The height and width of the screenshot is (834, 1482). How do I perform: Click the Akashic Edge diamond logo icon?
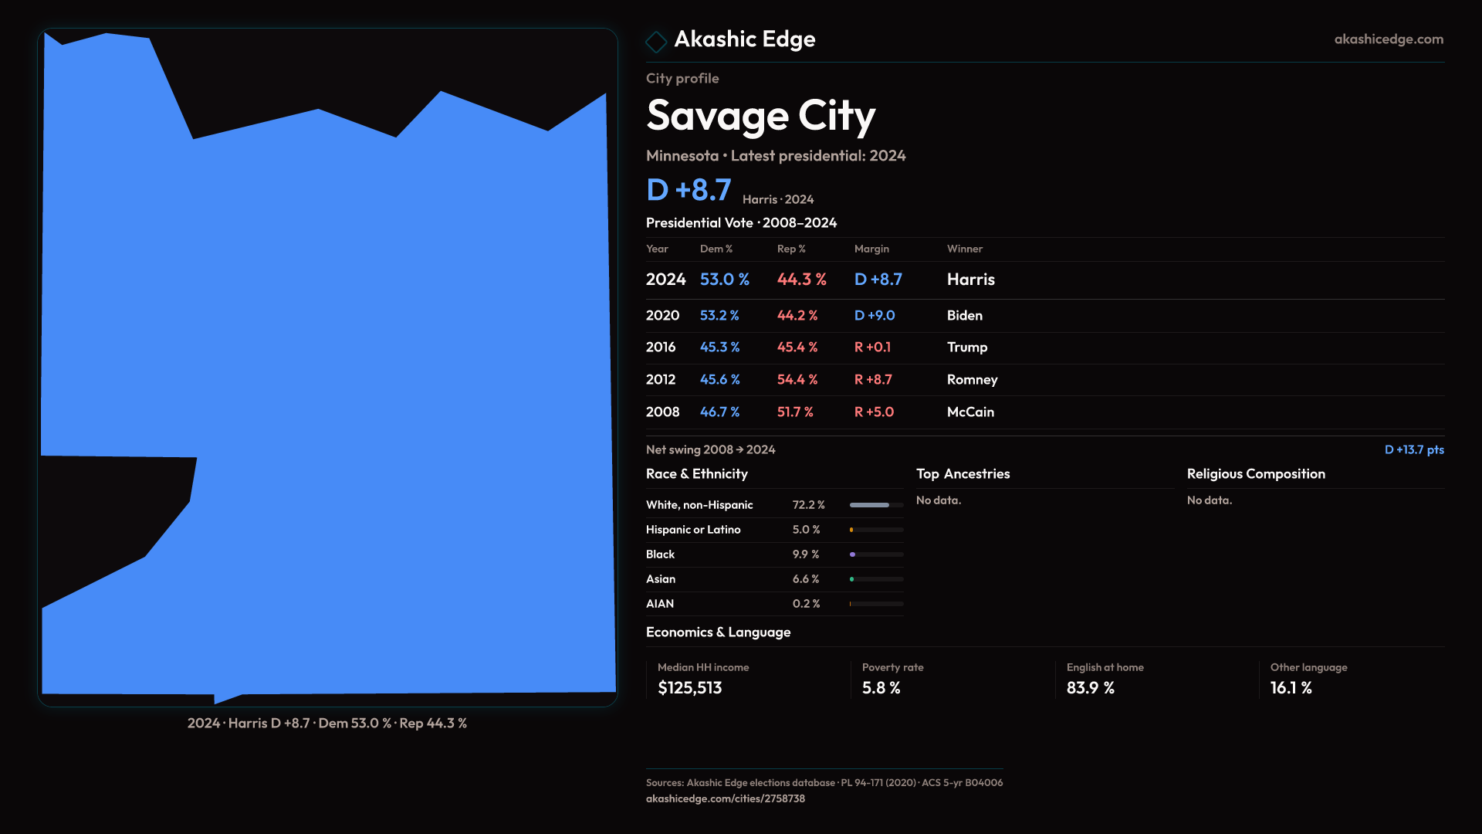656,42
